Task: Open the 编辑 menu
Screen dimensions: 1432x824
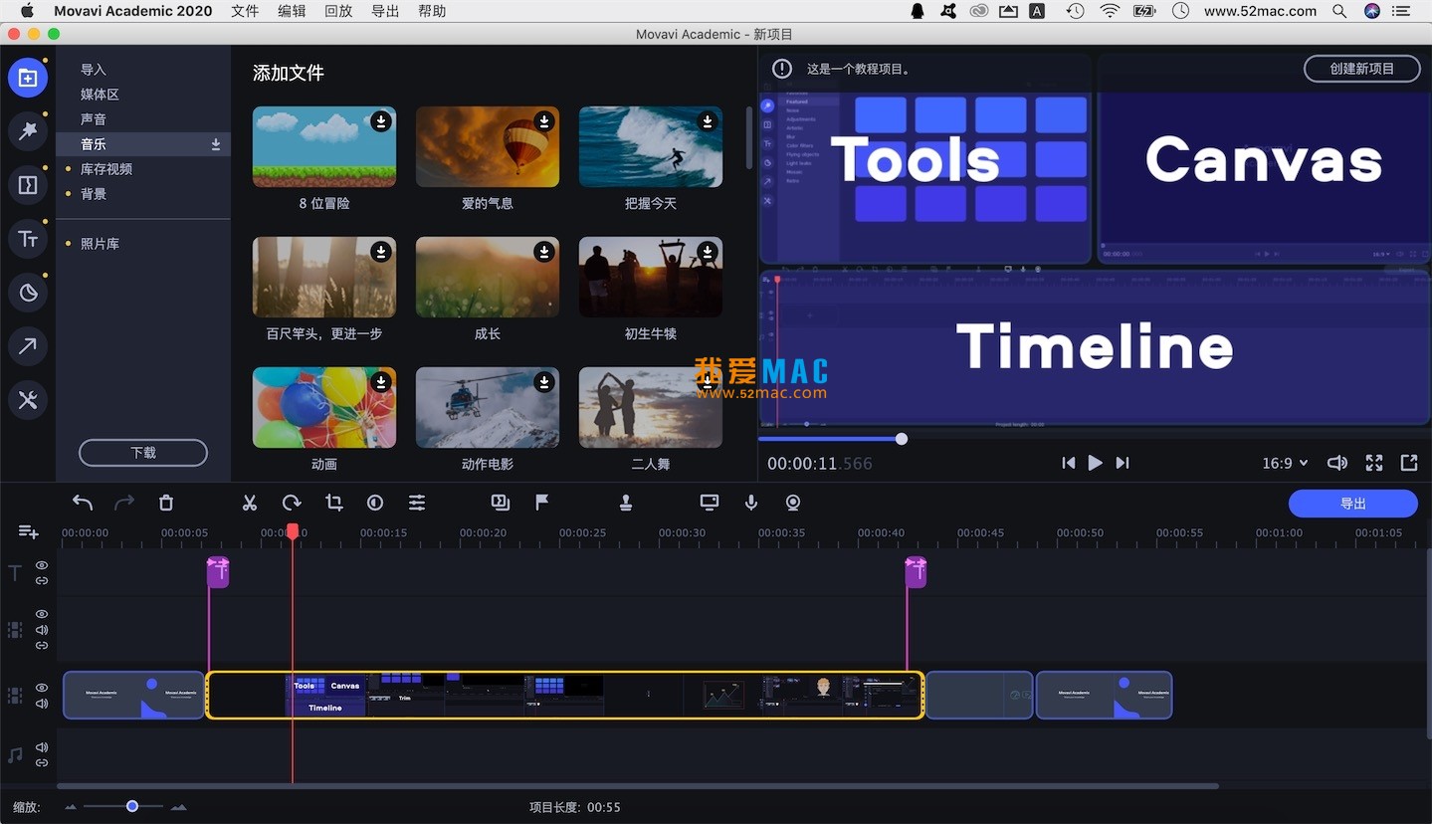Action: click(x=292, y=11)
